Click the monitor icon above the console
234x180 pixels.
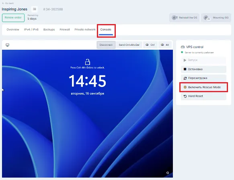7,45
